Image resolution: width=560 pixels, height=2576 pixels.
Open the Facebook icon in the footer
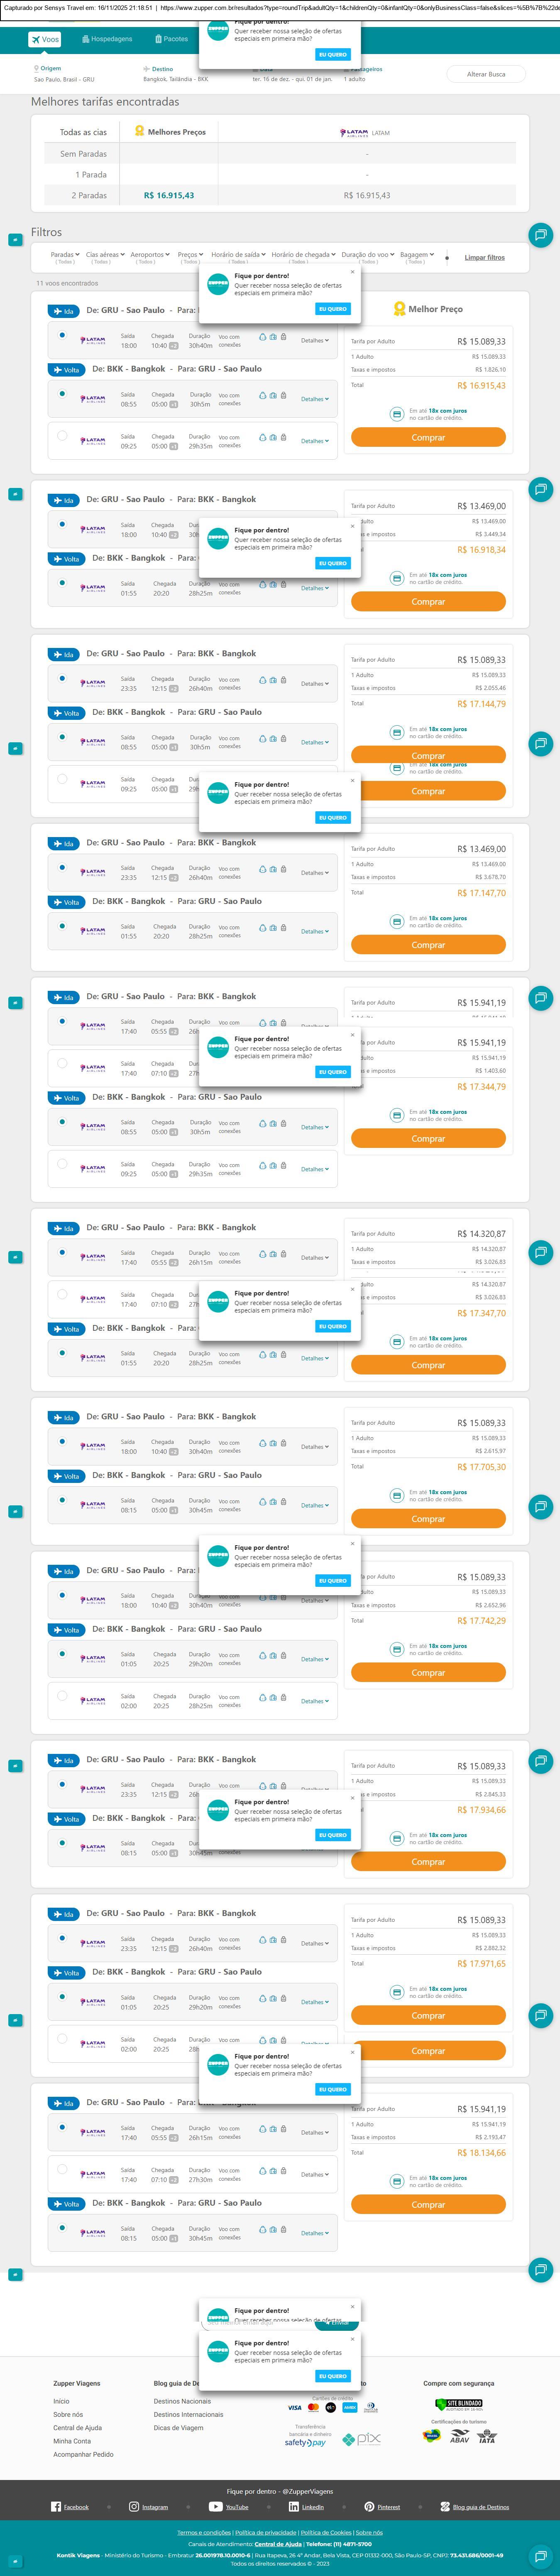click(x=56, y=2506)
